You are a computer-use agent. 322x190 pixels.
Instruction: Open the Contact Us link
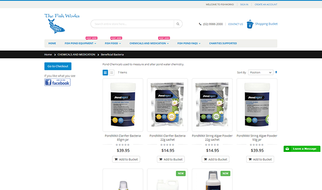pyautogui.click(x=236, y=24)
